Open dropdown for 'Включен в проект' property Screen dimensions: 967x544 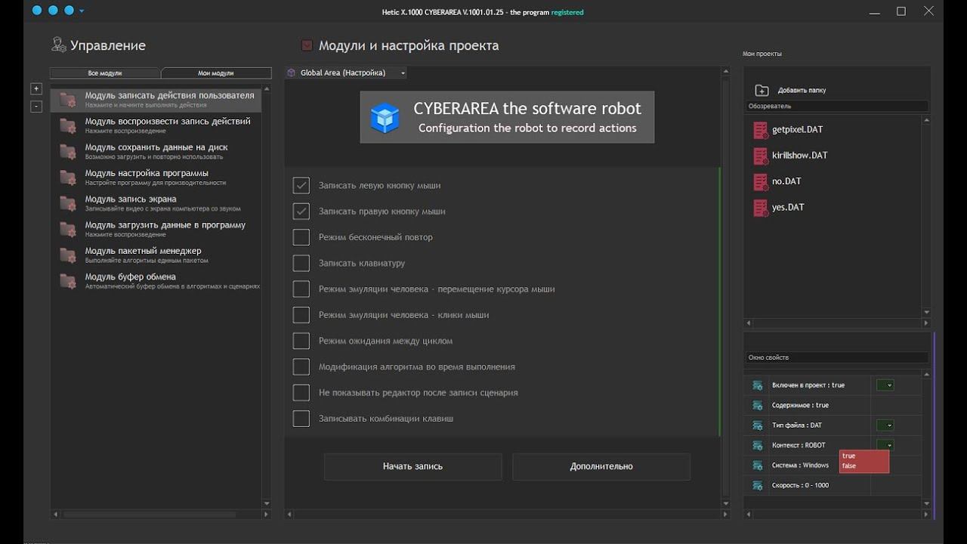coord(885,385)
